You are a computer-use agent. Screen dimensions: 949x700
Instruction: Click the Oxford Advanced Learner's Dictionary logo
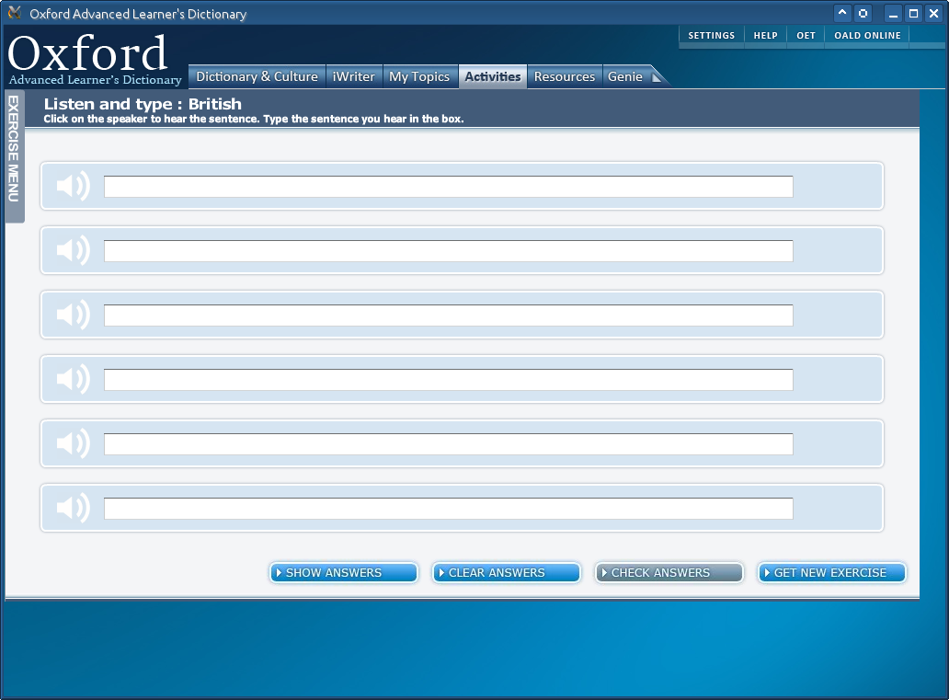pyautogui.click(x=95, y=60)
